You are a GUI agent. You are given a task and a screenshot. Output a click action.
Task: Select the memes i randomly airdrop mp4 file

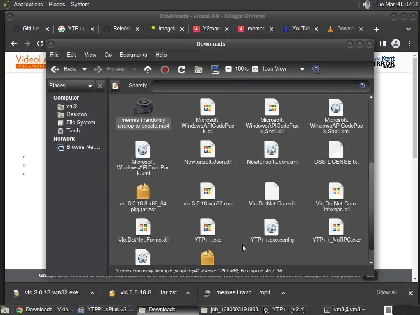click(x=143, y=114)
